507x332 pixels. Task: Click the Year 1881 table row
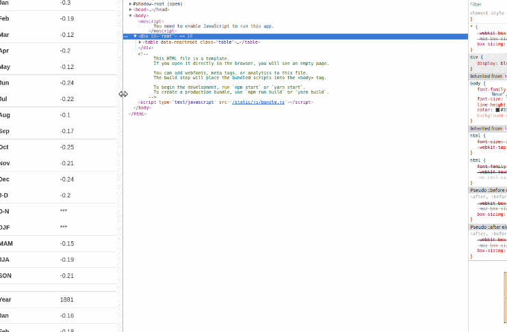(x=60, y=299)
